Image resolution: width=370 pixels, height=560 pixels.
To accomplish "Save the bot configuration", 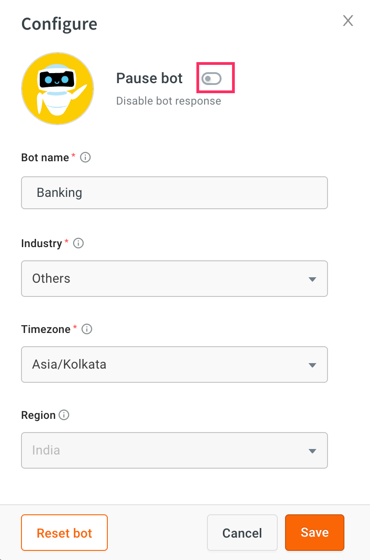I will 315,533.
